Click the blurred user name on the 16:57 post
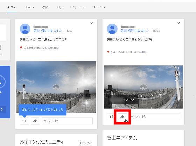Image resolution: width=196 pixels, height=146 pixels. coord(40,27)
